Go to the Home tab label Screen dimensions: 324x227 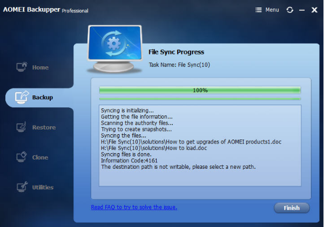point(40,67)
